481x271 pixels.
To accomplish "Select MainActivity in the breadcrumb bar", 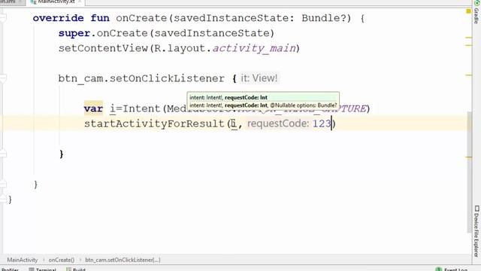I will click(22, 260).
